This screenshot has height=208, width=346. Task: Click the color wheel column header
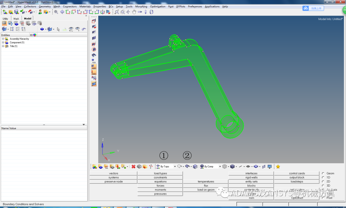pyautogui.click(x=35, y=35)
